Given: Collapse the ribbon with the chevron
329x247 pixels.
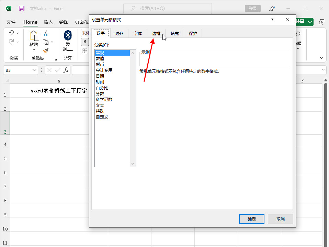Looking at the screenshot, I should tap(321, 58).
